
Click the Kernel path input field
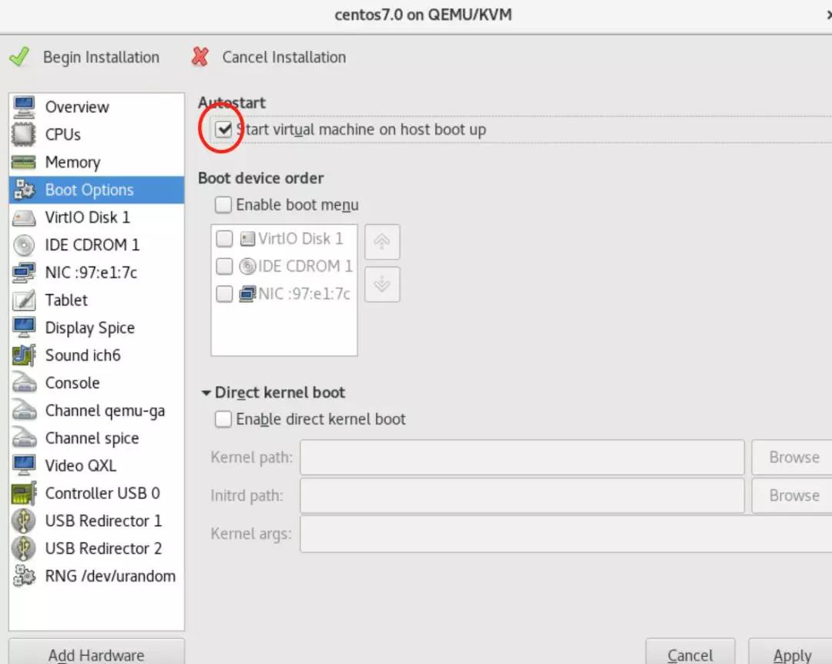tap(522, 457)
